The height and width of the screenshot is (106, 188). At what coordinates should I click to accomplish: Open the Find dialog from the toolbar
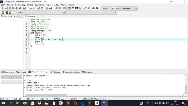[39, 8]
